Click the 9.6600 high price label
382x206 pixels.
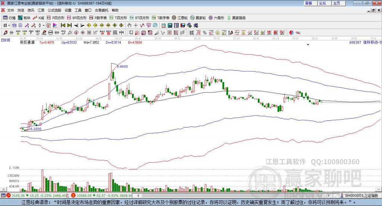tap(122, 67)
